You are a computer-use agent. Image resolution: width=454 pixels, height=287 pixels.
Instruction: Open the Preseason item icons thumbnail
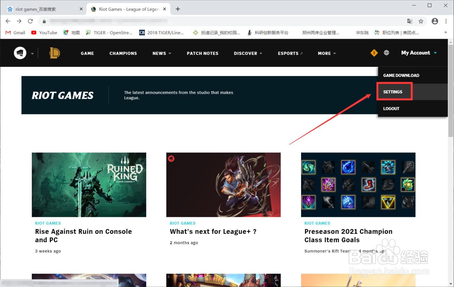pos(358,185)
